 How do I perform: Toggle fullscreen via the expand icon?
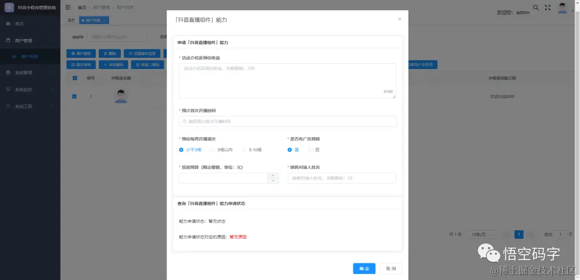point(548,7)
